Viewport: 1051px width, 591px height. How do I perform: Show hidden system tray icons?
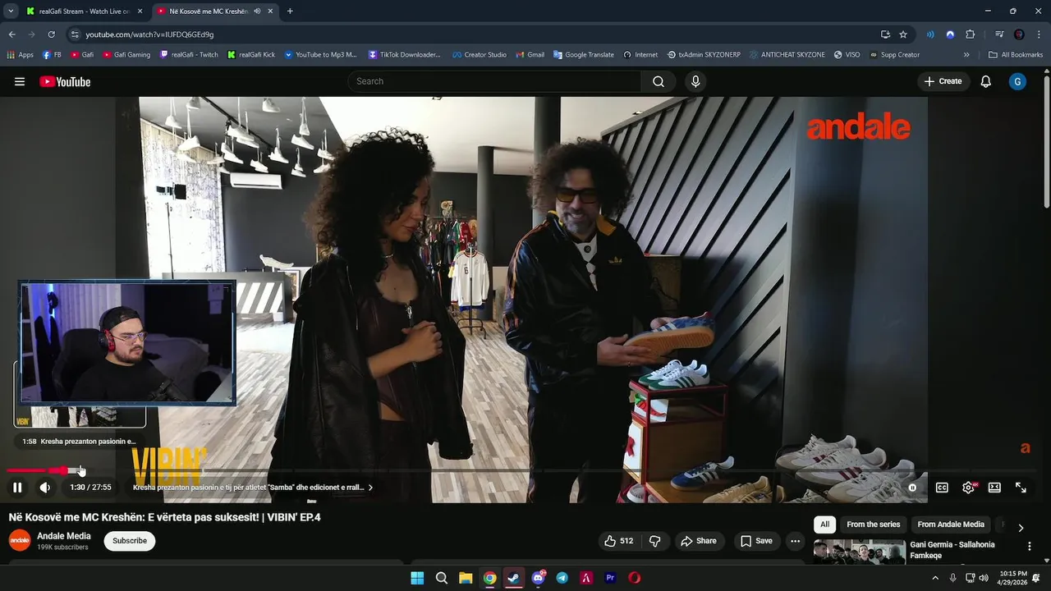(934, 578)
